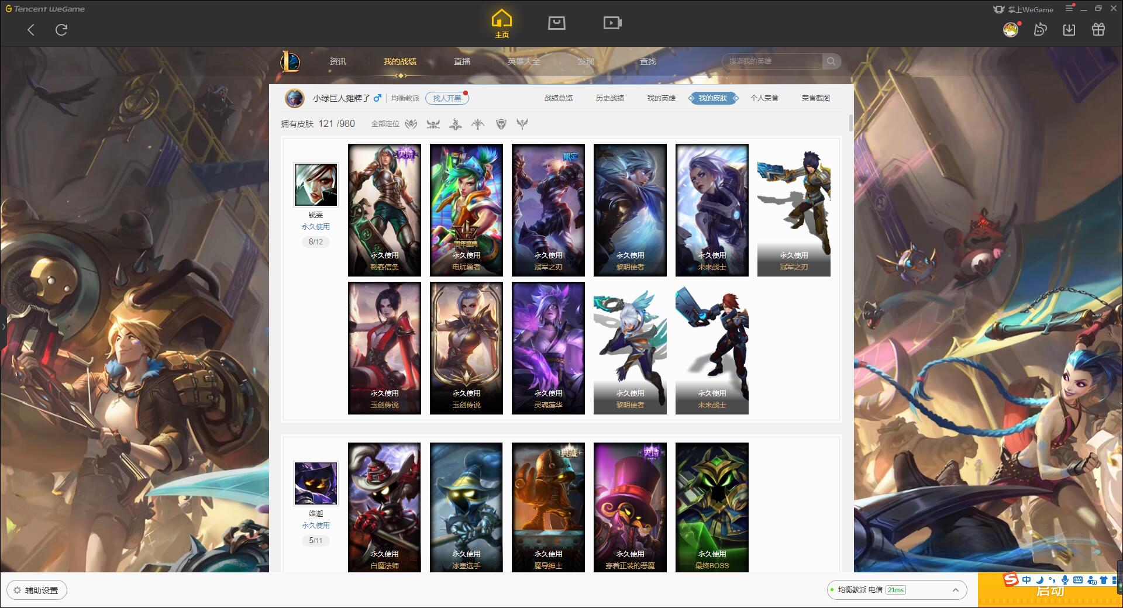
Task: Toggle Sogou moon half-width icon
Action: click(1039, 580)
